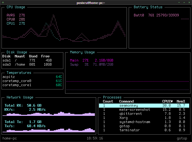Image resolution: width=192 pixels, height=142 pixels.
Task: Select the terminator process row
Action: pos(144,130)
